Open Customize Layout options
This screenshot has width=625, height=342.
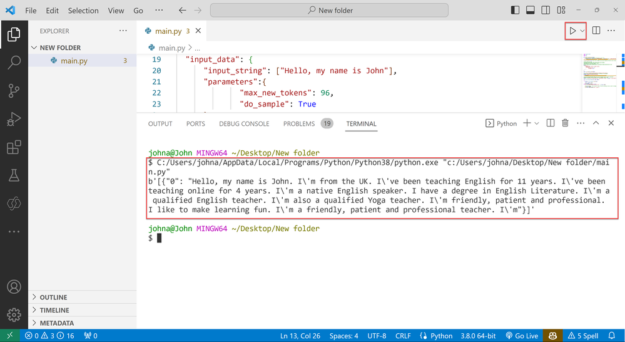tap(561, 11)
